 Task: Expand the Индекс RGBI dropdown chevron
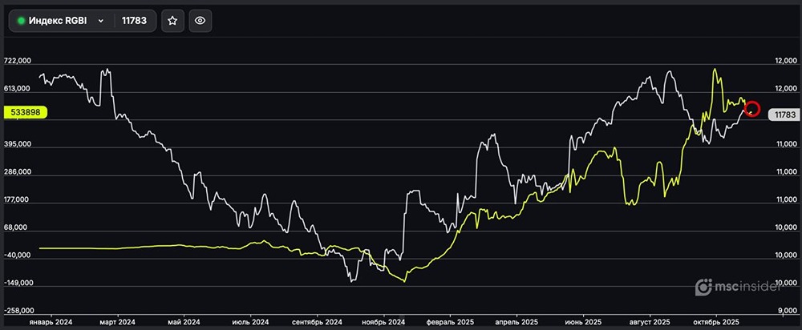[100, 22]
